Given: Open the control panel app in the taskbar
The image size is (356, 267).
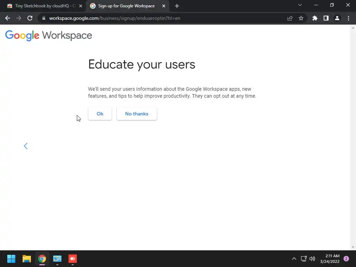Looking at the screenshot, I should point(57,259).
